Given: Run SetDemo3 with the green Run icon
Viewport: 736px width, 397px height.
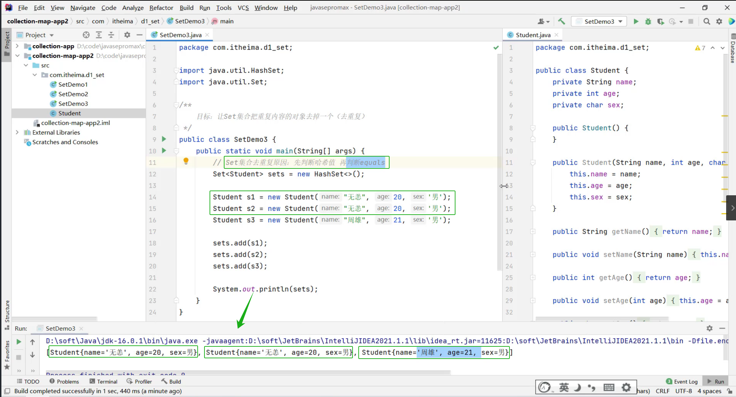Looking at the screenshot, I should click(636, 21).
